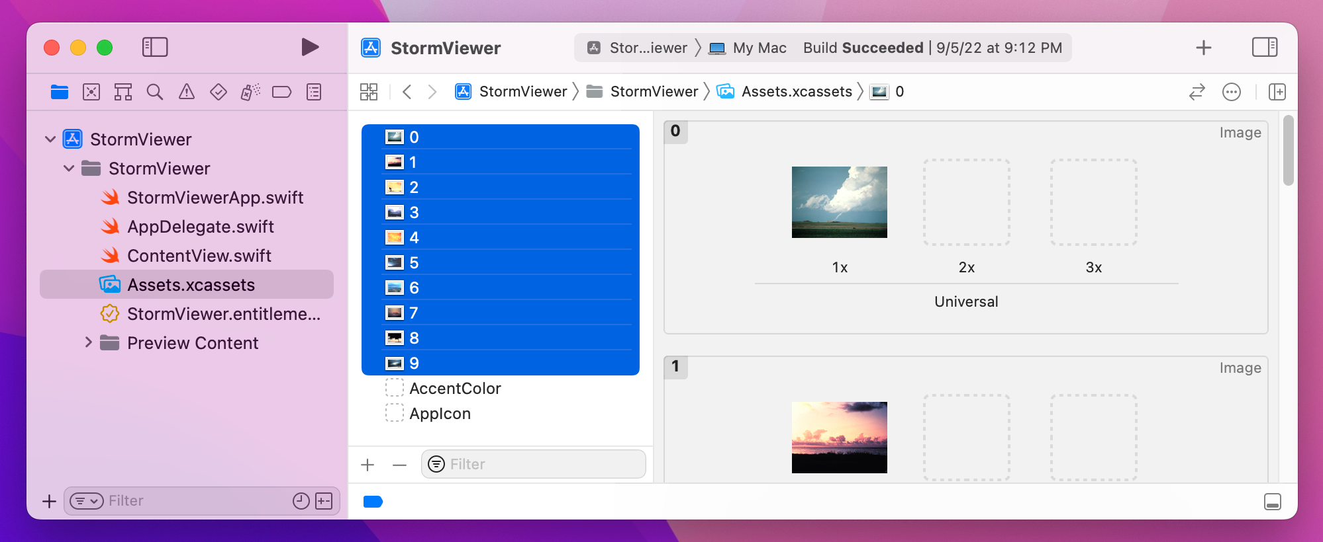Image resolution: width=1323 pixels, height=542 pixels.
Task: Open the Debug navigator spray icon
Action: [x=250, y=92]
